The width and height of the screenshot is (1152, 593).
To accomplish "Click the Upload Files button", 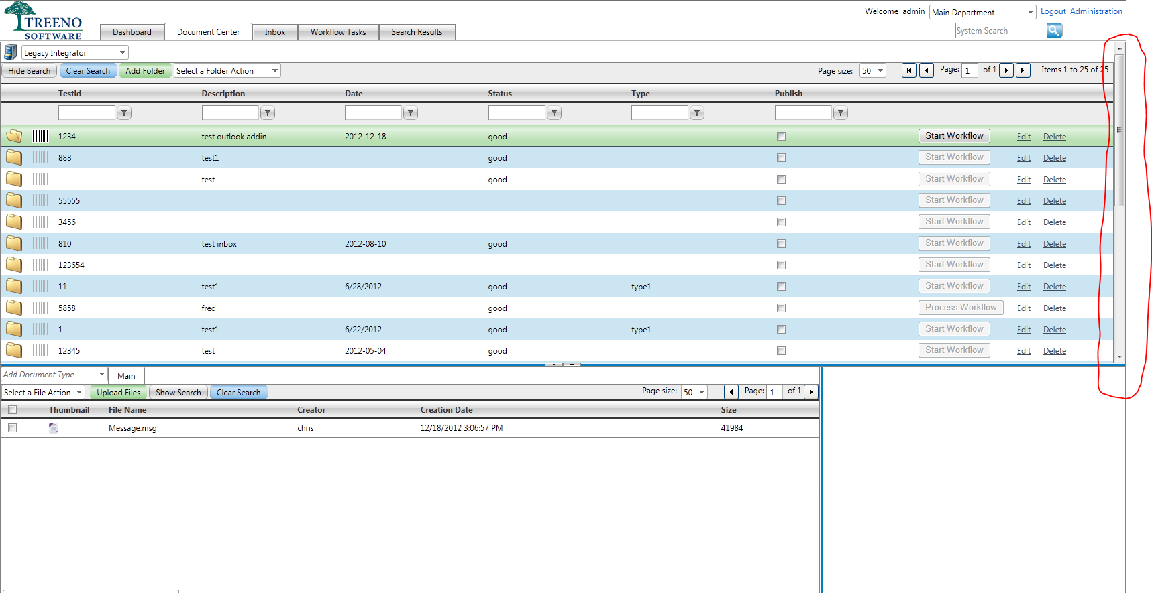I will pos(118,393).
